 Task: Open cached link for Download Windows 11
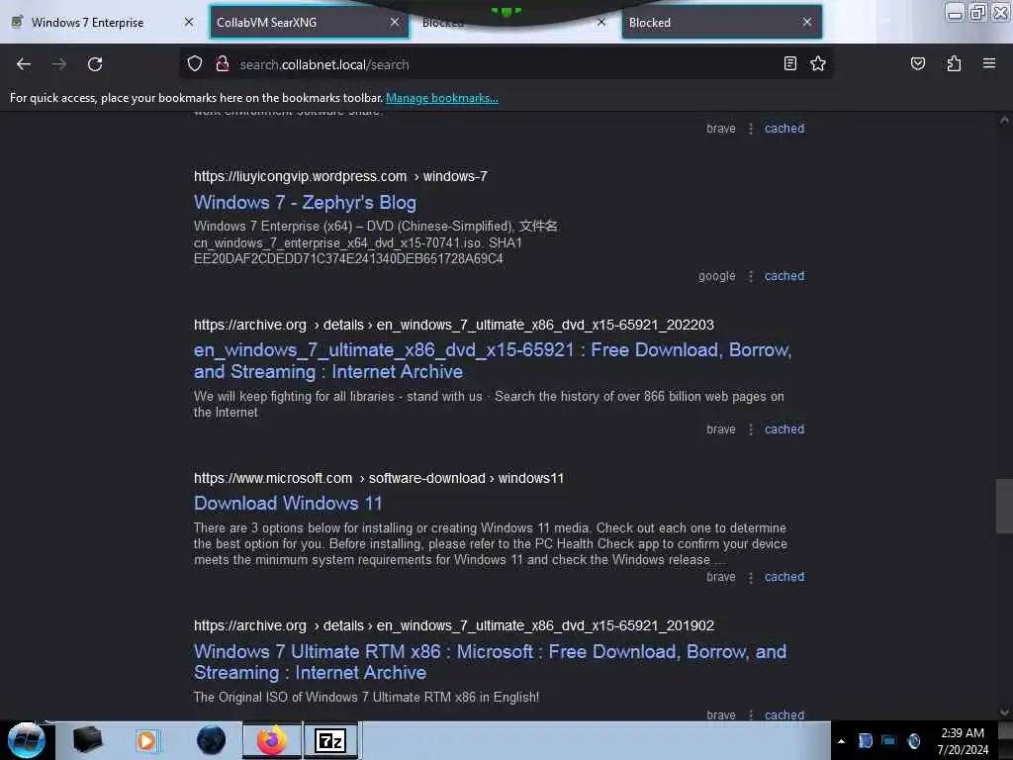tap(784, 577)
